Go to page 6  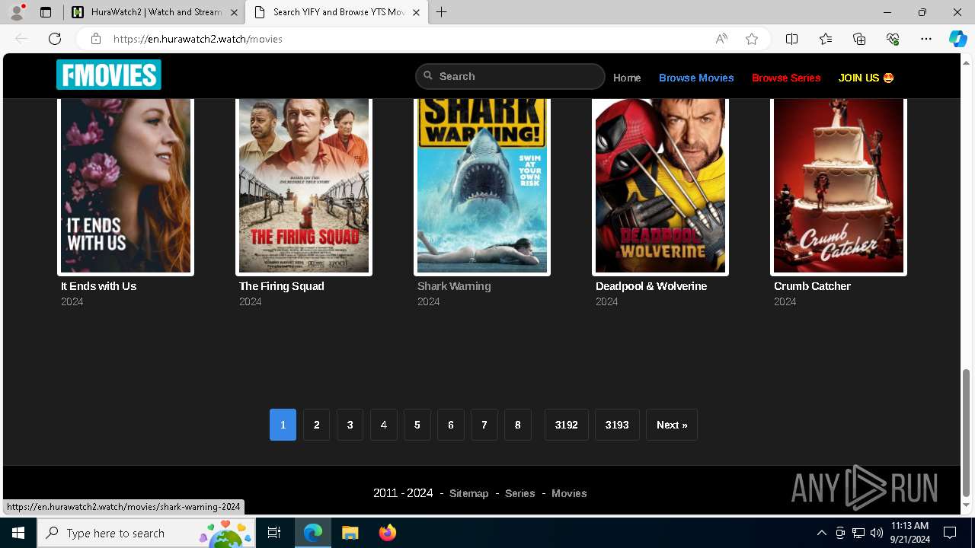coord(450,425)
